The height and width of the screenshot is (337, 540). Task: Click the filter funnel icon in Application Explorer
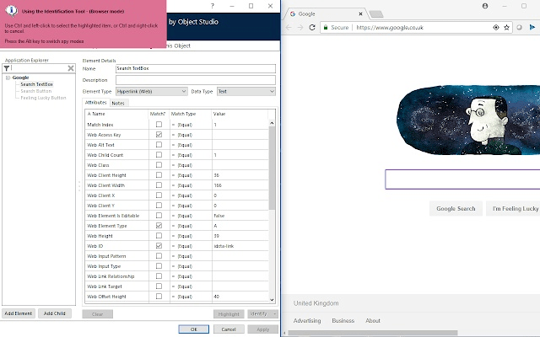click(x=7, y=68)
